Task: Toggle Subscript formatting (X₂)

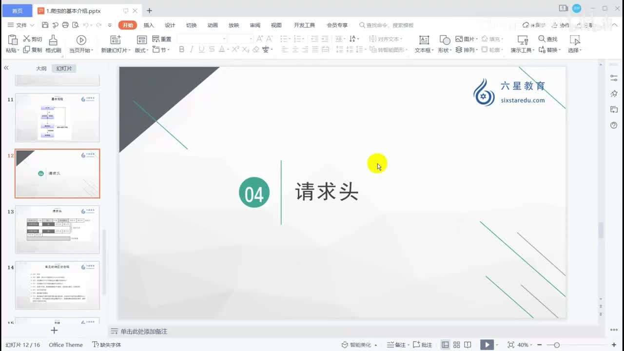Action: point(245,49)
